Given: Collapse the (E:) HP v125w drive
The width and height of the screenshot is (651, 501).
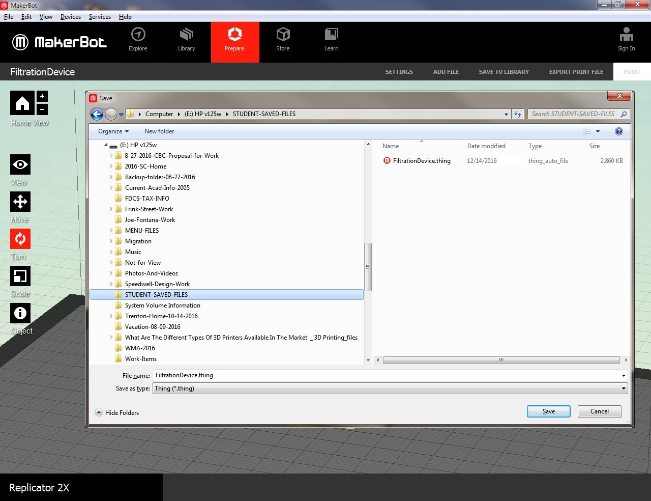Looking at the screenshot, I should point(106,145).
